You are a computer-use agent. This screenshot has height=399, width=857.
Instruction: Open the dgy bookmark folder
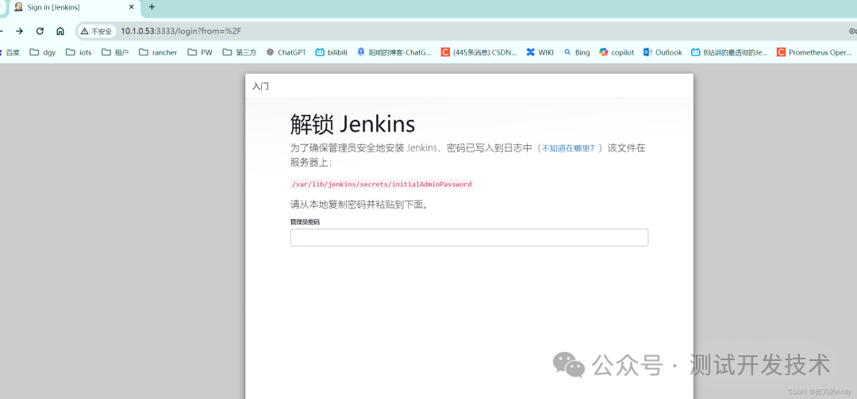tap(43, 52)
